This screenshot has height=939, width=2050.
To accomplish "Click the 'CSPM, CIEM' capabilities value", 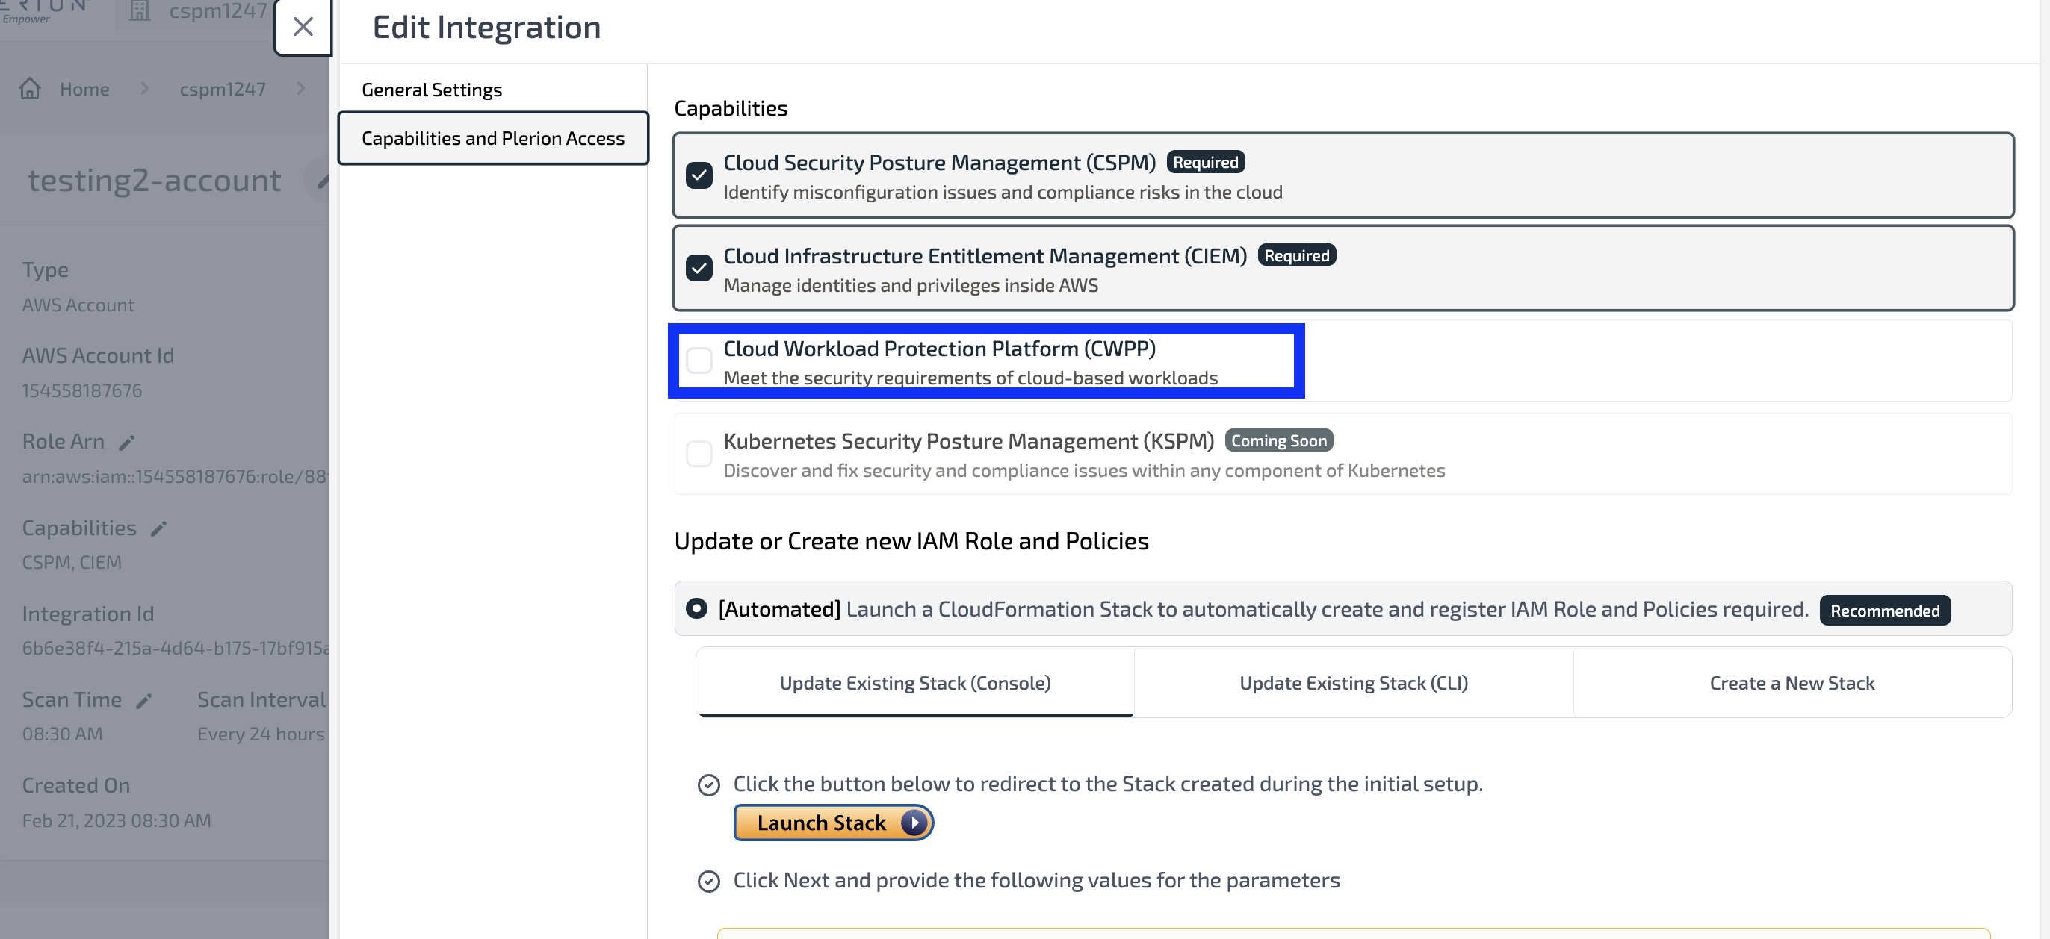I will click(72, 562).
